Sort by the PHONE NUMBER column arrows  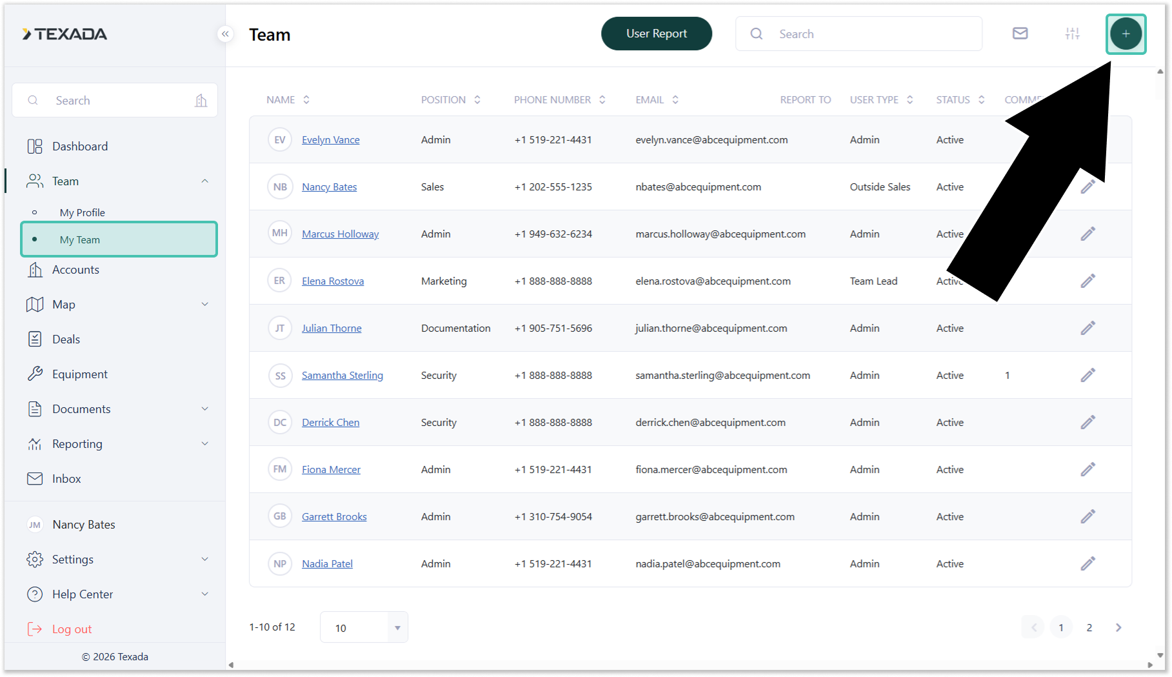[602, 99]
